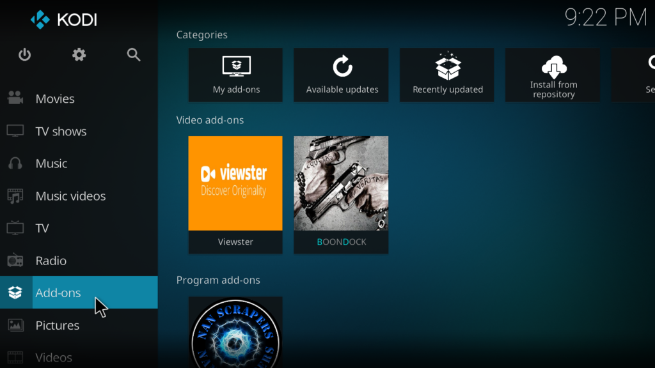Viewport: 655px width, 368px height.
Task: Open the power options menu
Action: 25,55
